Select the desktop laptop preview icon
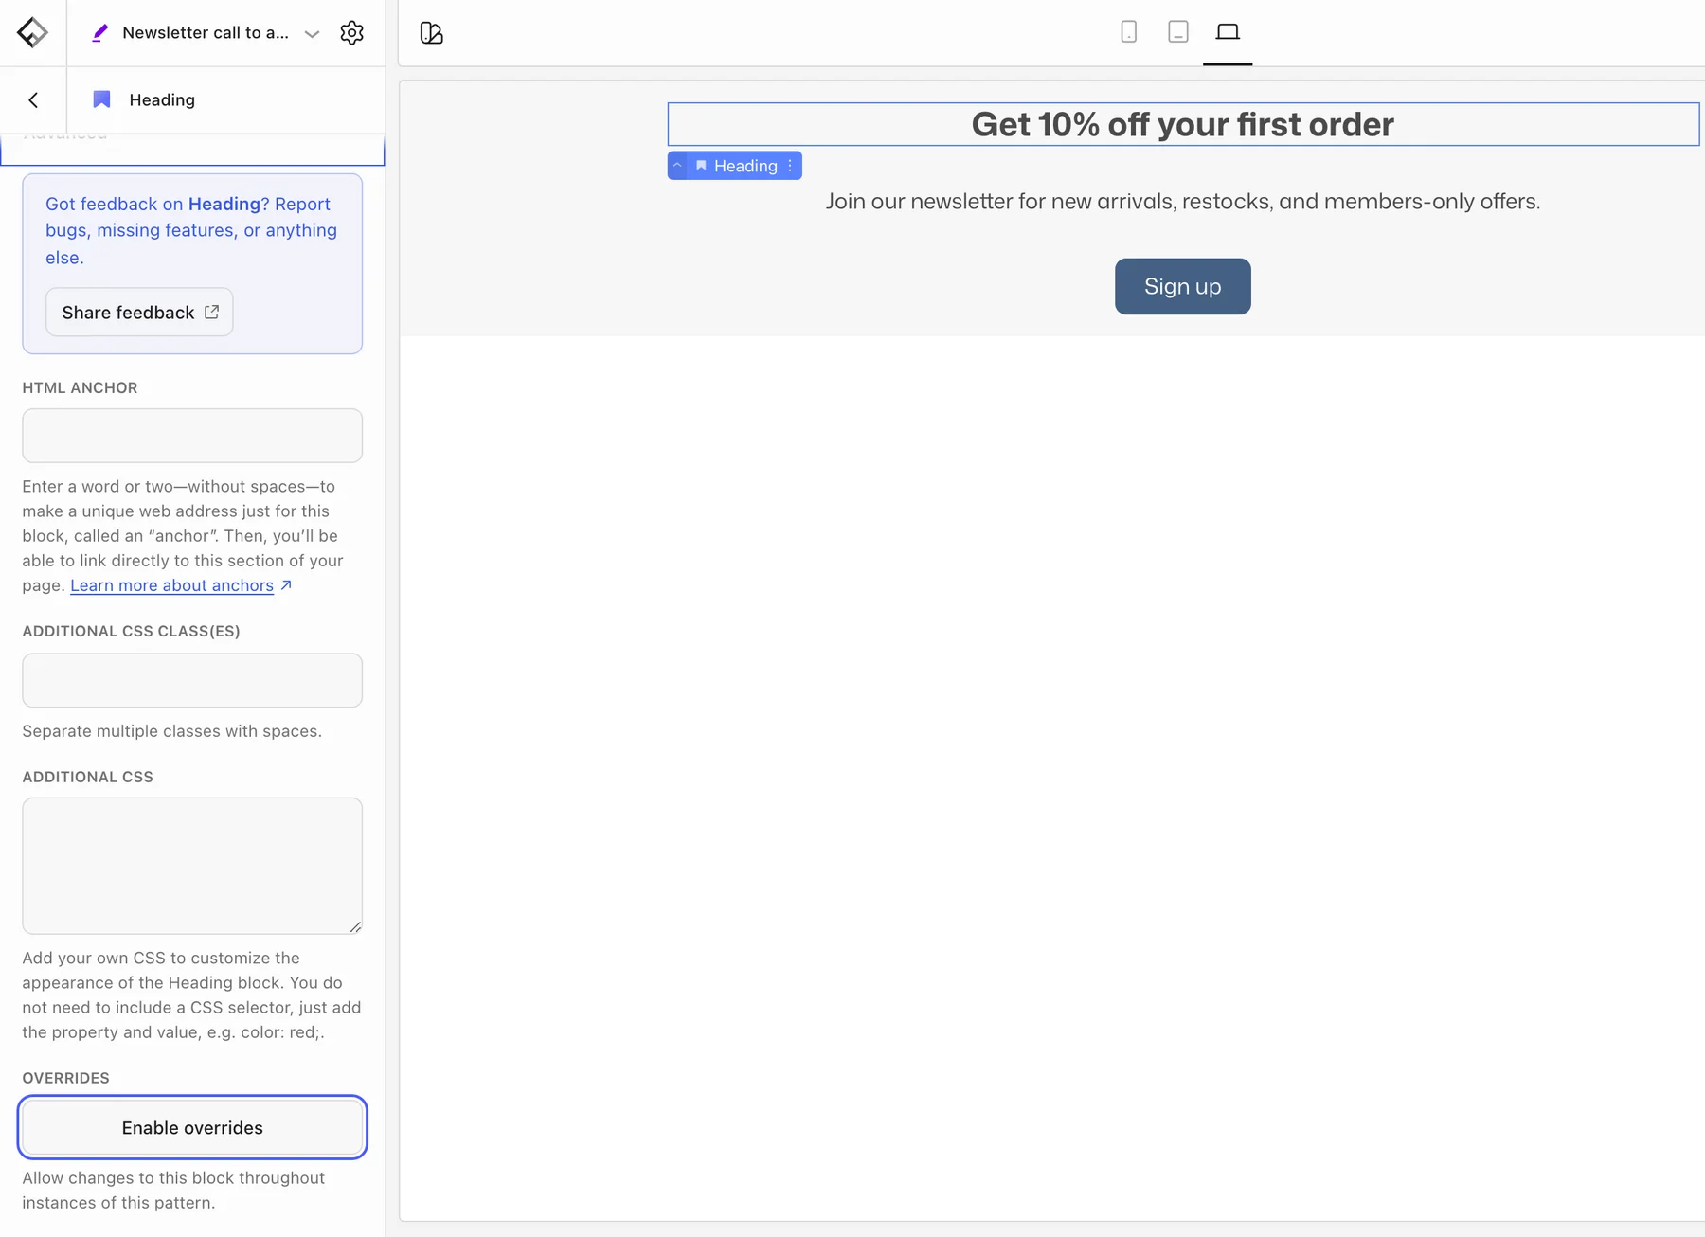1705x1237 pixels. point(1228,32)
